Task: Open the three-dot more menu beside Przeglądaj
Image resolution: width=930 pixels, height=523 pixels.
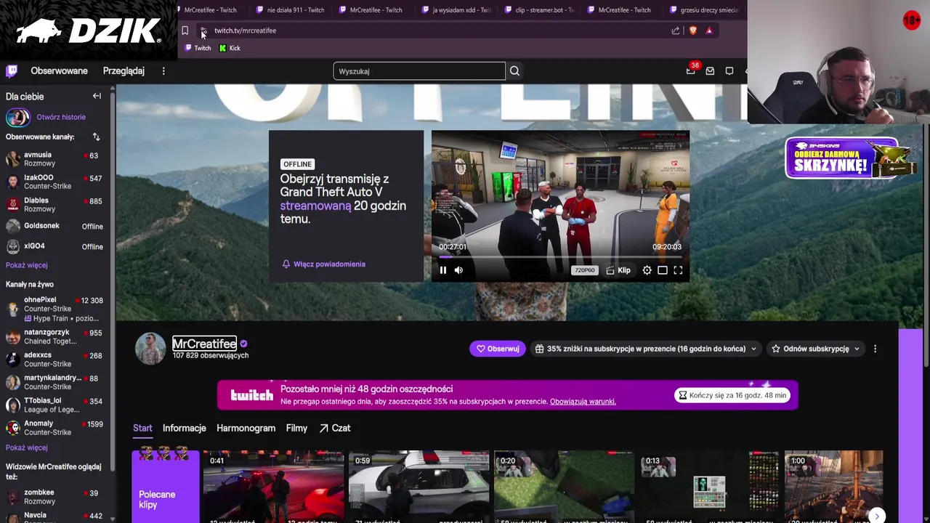Action: point(163,70)
